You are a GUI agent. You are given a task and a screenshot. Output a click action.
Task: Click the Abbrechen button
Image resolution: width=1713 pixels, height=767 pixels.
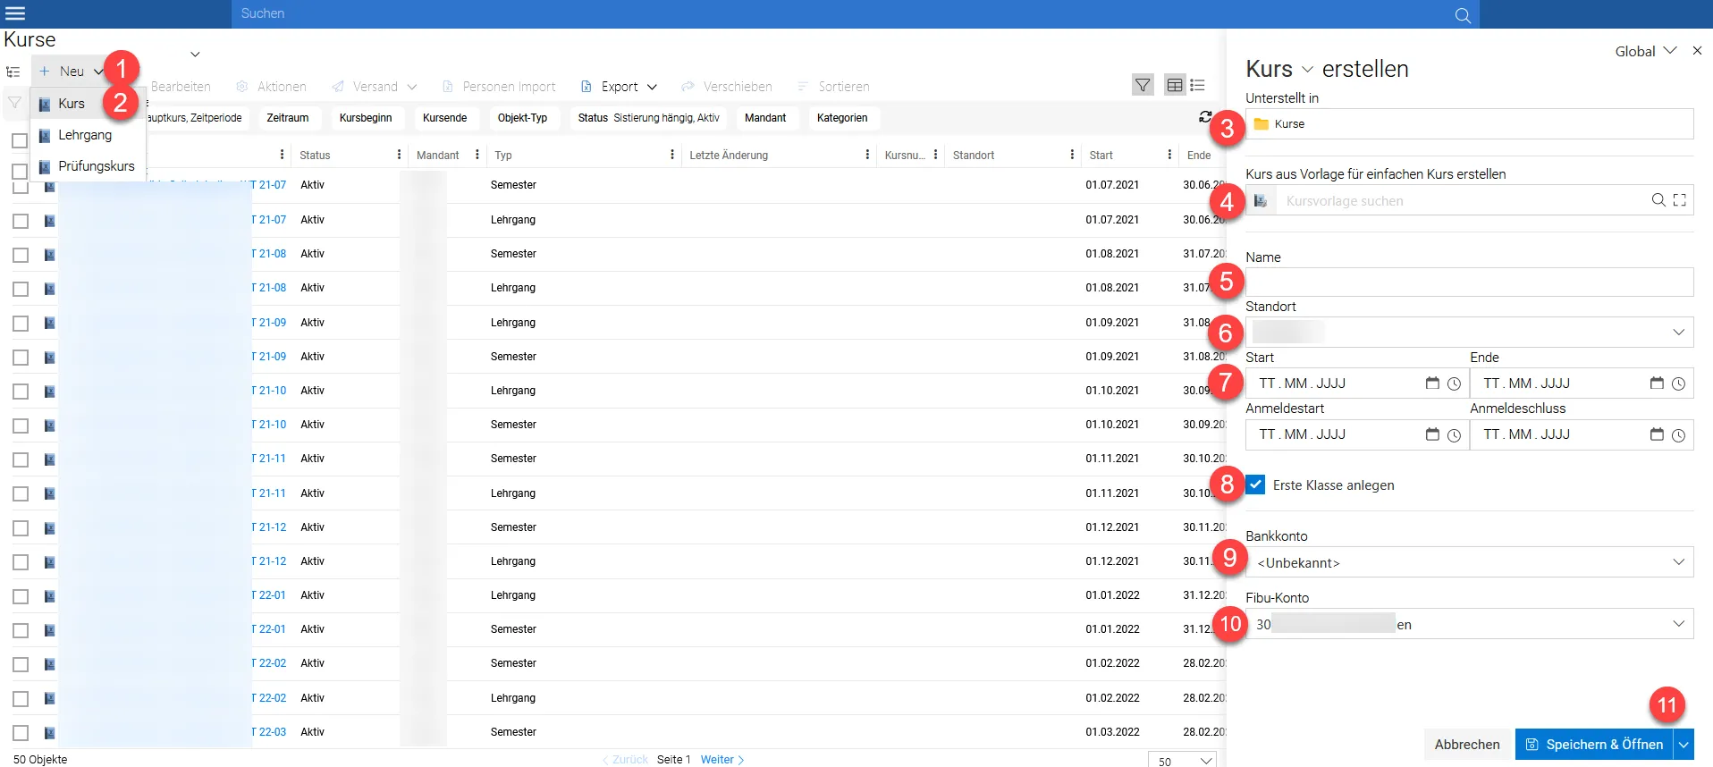(1467, 744)
